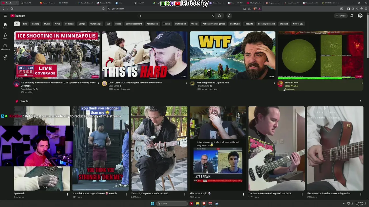
Task: Open options for This Is So Stupid short
Action: click(243, 194)
